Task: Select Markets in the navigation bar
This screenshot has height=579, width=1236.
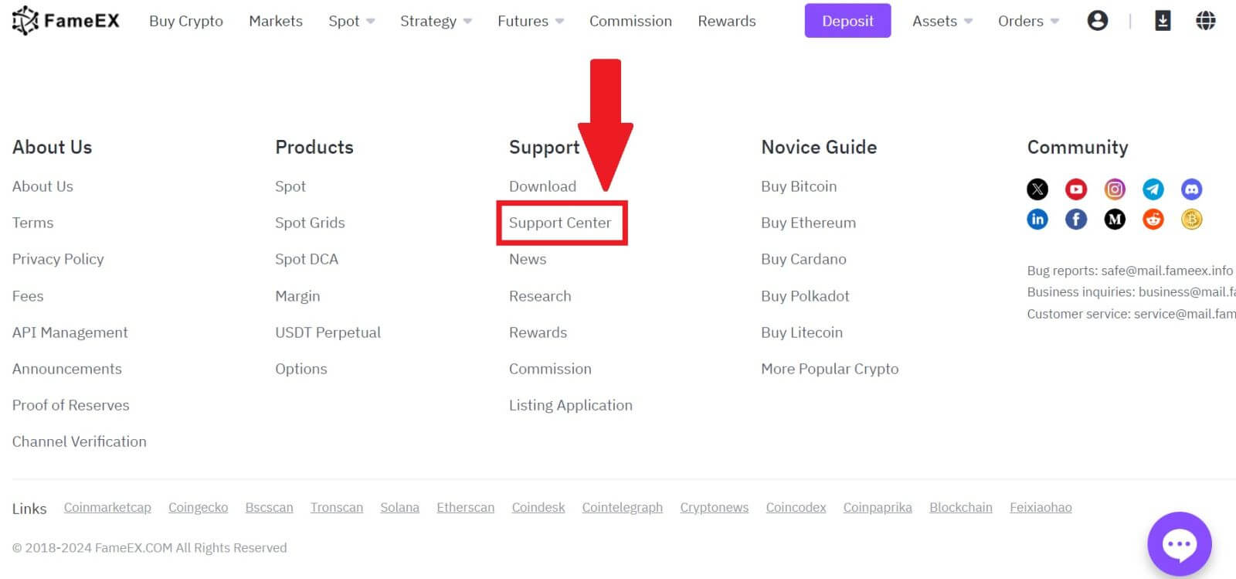Action: tap(276, 21)
